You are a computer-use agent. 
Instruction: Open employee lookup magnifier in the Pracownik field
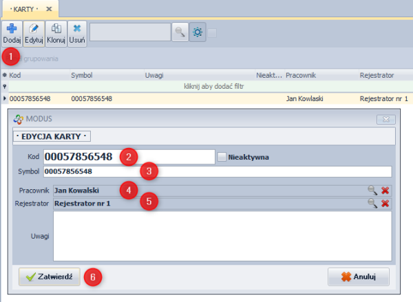[x=372, y=191]
